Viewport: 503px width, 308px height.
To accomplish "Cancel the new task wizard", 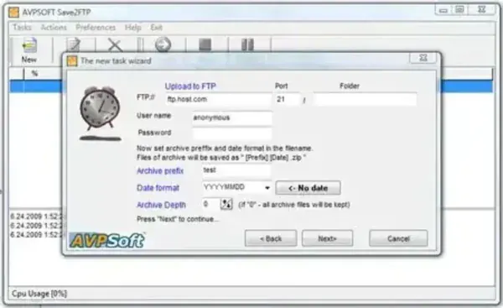I will (x=398, y=238).
